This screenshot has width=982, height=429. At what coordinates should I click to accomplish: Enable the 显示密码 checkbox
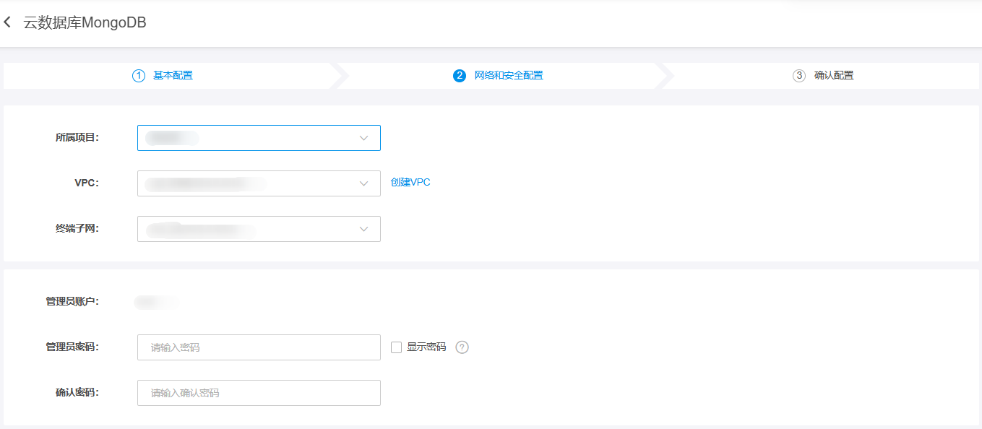396,347
